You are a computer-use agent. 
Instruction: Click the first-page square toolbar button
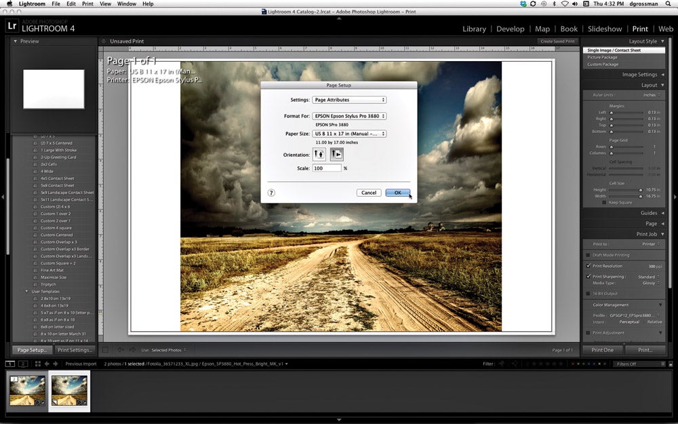[x=106, y=350]
